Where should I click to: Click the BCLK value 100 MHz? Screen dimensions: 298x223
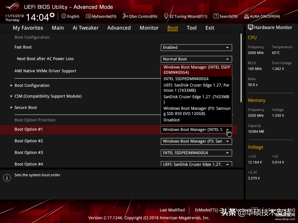point(255,69)
